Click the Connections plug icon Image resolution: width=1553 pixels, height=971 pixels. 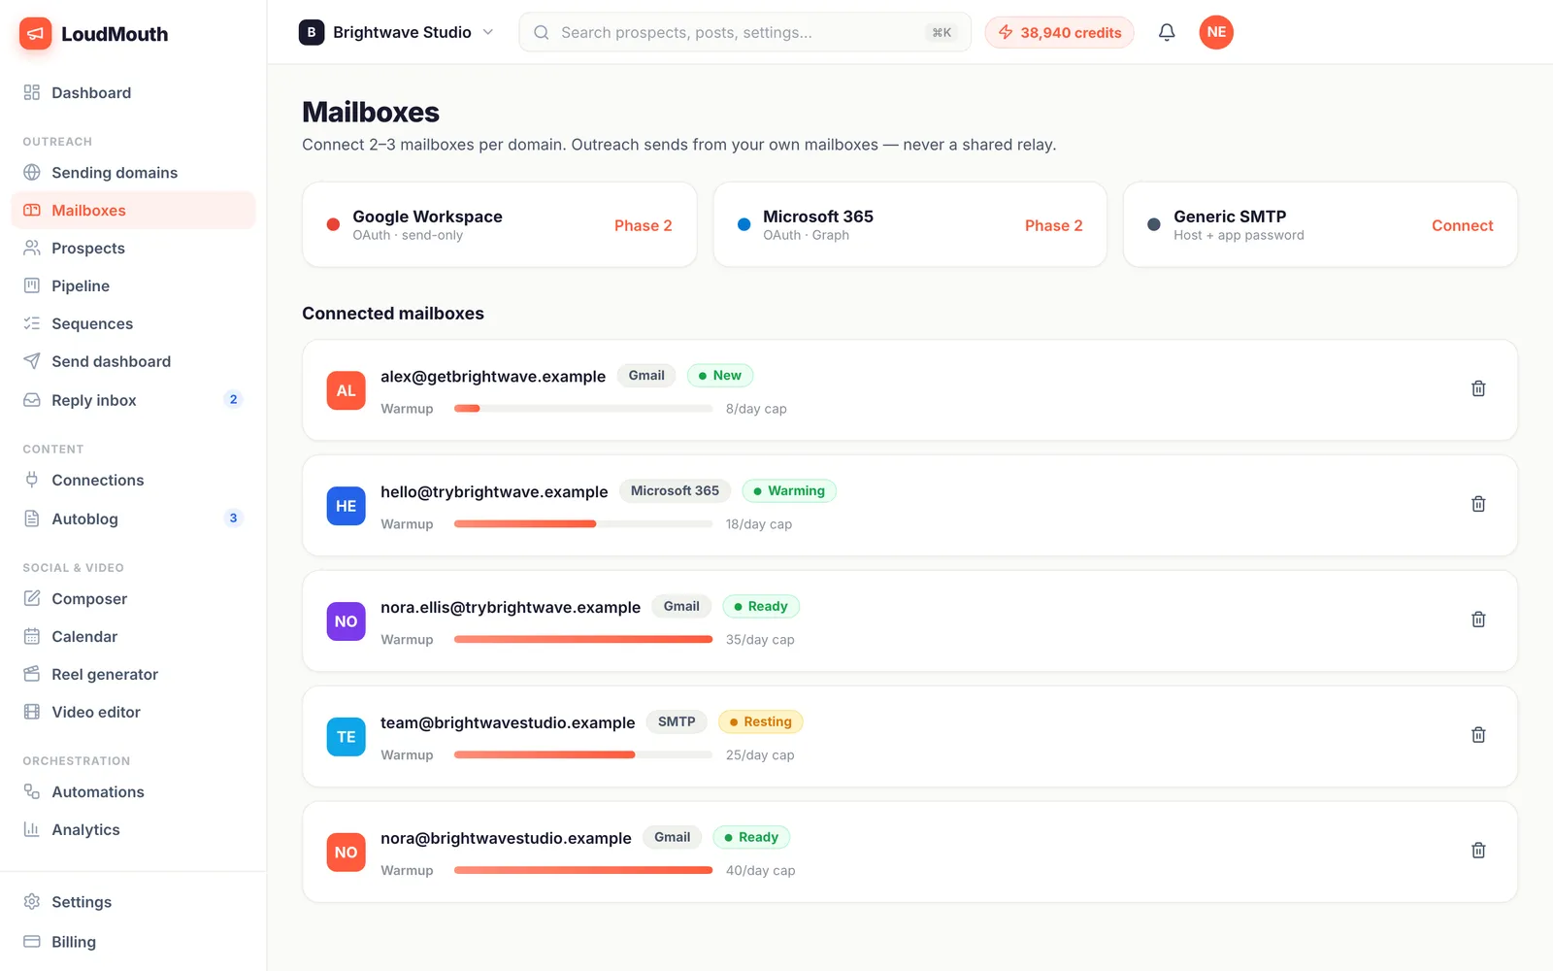(x=32, y=480)
